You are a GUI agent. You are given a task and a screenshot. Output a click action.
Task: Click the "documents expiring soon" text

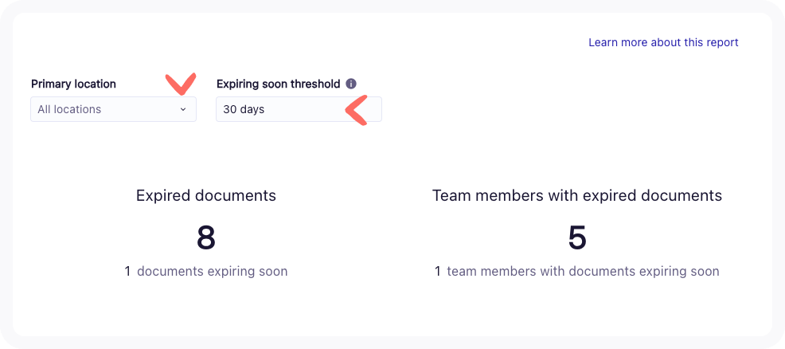212,272
